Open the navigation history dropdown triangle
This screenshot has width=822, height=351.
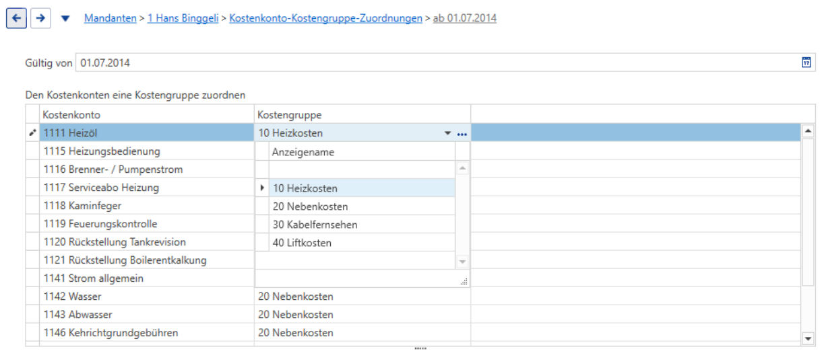click(65, 19)
